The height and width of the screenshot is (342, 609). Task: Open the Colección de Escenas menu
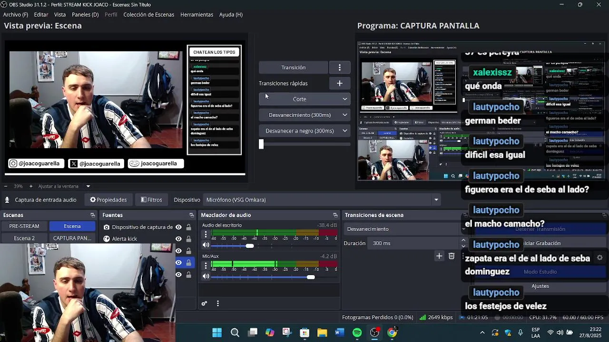pos(148,15)
